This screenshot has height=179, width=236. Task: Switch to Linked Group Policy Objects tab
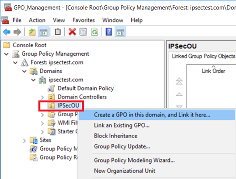[x=204, y=56]
